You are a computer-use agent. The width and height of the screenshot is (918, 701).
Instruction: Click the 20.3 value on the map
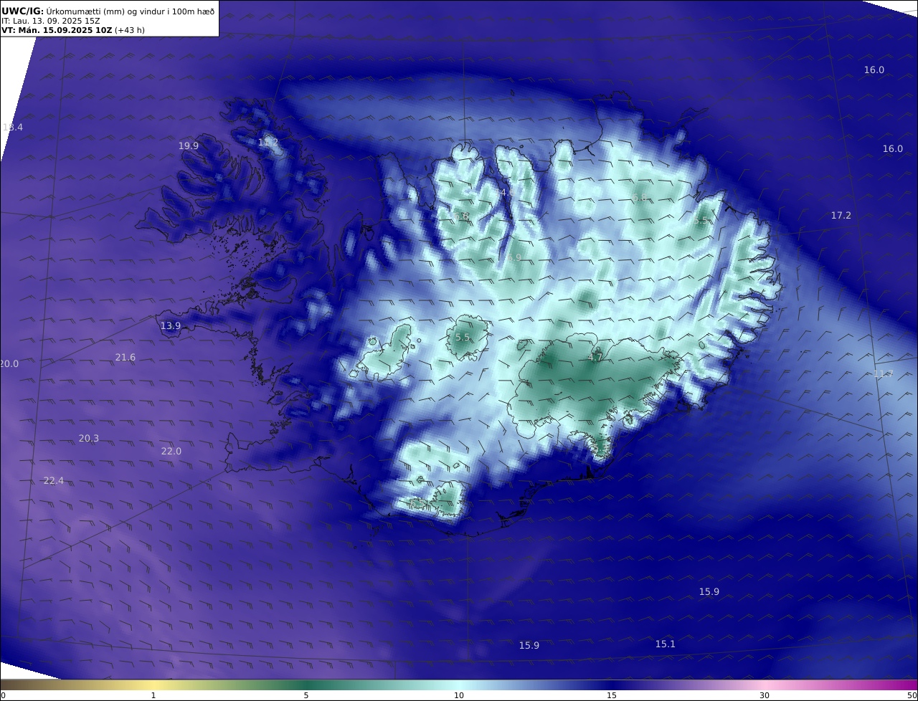(x=89, y=438)
